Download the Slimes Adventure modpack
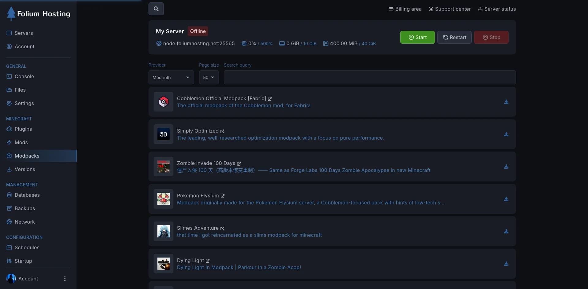 click(506, 231)
